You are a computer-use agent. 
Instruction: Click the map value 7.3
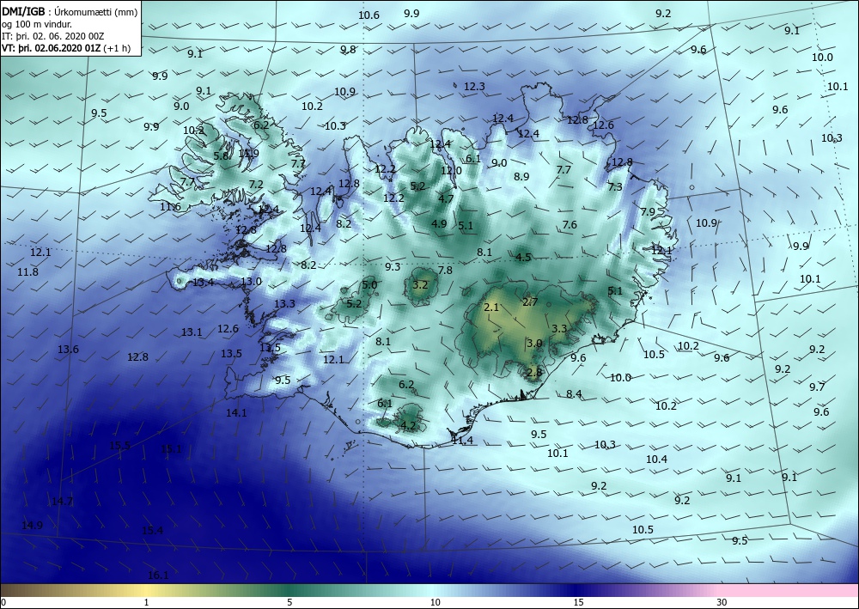tap(615, 186)
